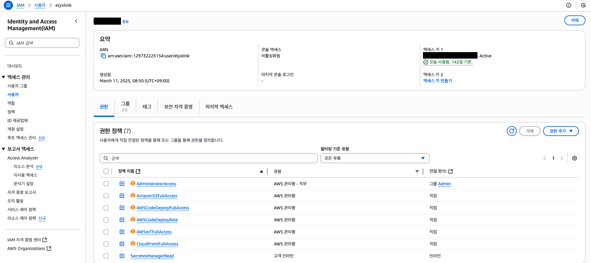Click the AWSCodeDeployFullAccess policy box icon
The width and height of the screenshot is (591, 263).
point(133,207)
